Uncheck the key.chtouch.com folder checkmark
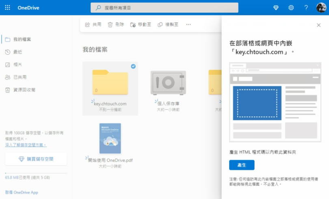The image size is (329, 199). pos(133,66)
